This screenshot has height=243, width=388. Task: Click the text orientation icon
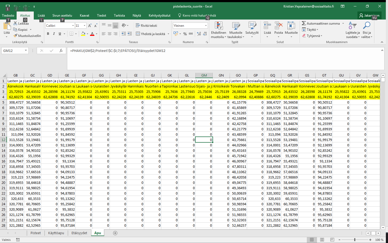click(x=124, y=25)
